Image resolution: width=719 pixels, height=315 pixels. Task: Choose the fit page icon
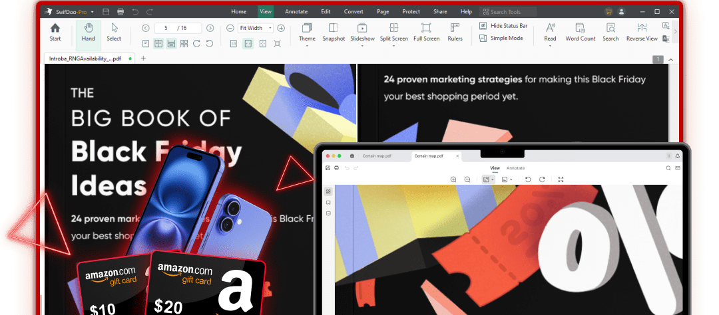pos(263,43)
